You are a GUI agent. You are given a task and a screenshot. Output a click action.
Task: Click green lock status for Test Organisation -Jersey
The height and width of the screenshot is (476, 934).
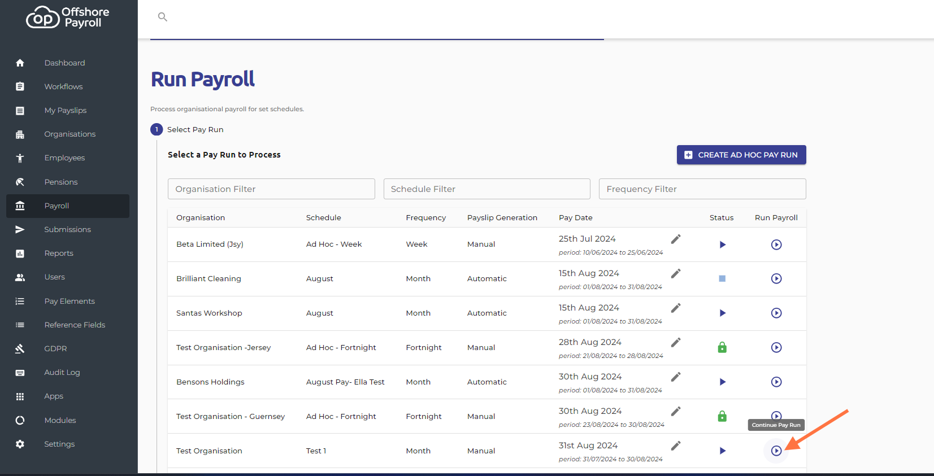coord(722,347)
